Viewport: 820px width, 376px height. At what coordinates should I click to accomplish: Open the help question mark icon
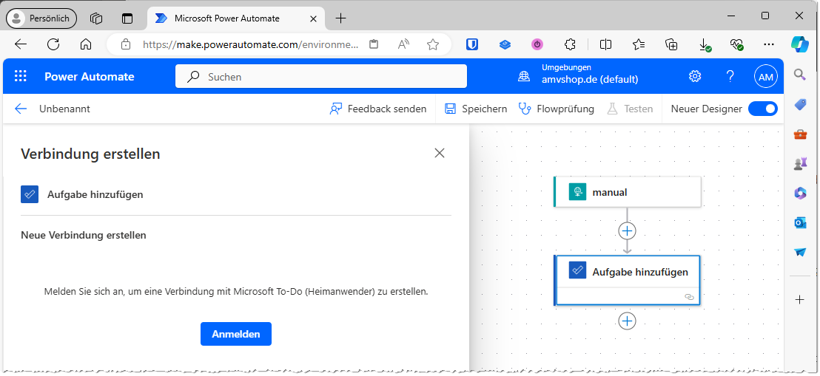point(730,77)
